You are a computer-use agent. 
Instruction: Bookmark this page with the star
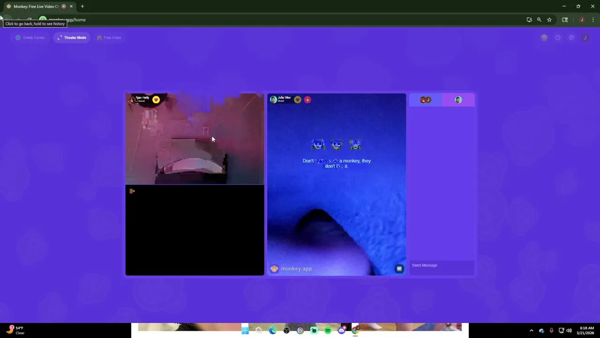[x=549, y=20]
